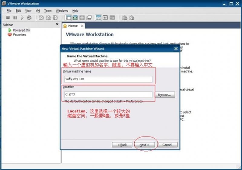The image size is (242, 170).
Task: Select Powered On in the sidebar
Action: (21, 30)
